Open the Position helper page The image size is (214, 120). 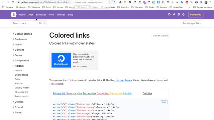(19, 83)
